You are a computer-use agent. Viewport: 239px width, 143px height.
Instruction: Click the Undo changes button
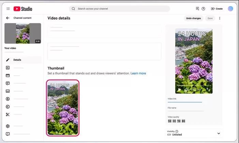point(193,18)
